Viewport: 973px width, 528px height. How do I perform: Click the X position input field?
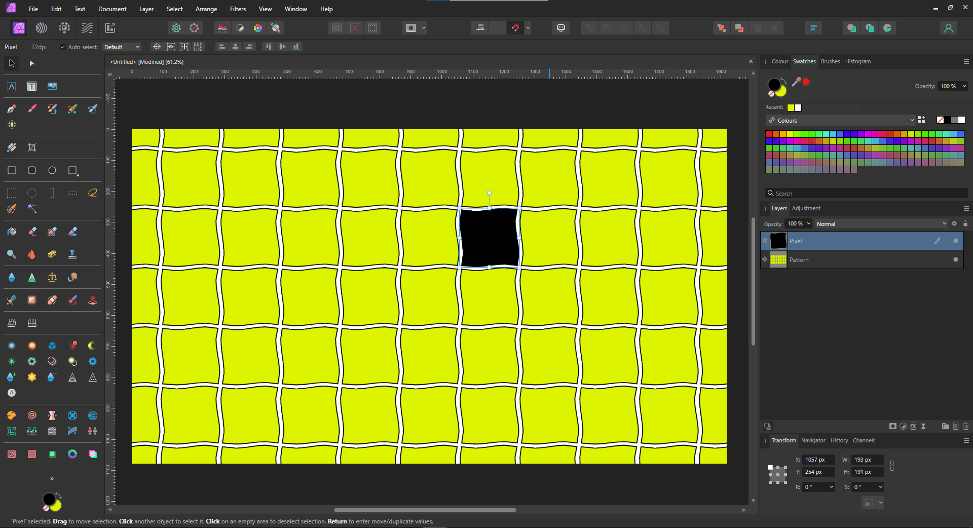point(818,460)
